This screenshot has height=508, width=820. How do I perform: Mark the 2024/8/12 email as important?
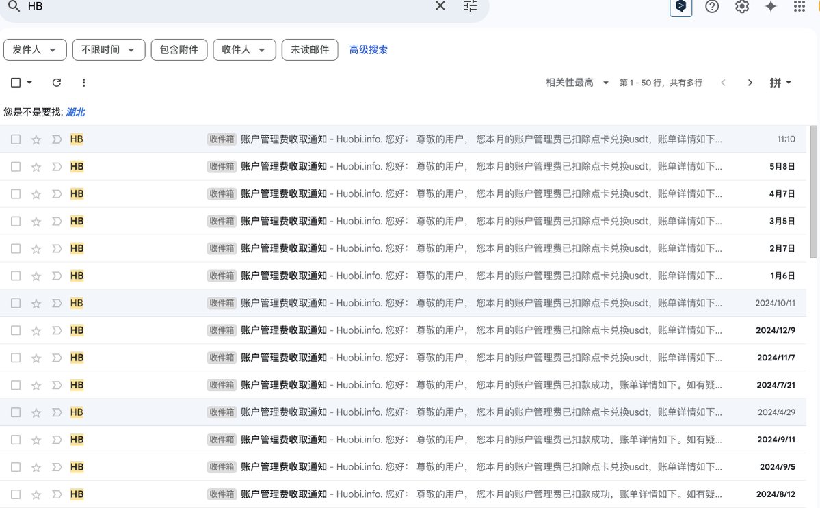pos(57,494)
